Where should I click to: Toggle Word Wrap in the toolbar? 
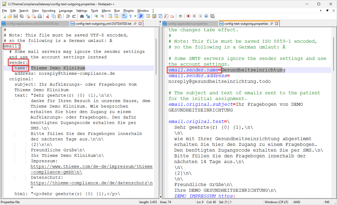[124, 16]
